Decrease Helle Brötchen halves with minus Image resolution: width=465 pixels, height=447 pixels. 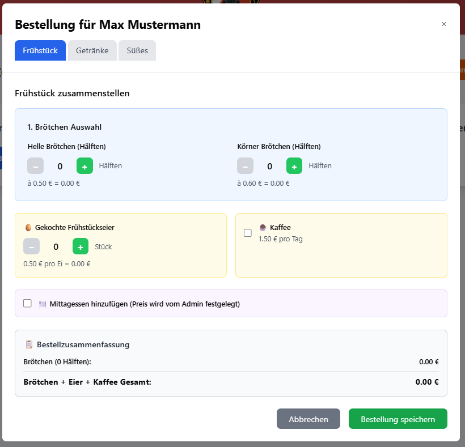[36, 166]
